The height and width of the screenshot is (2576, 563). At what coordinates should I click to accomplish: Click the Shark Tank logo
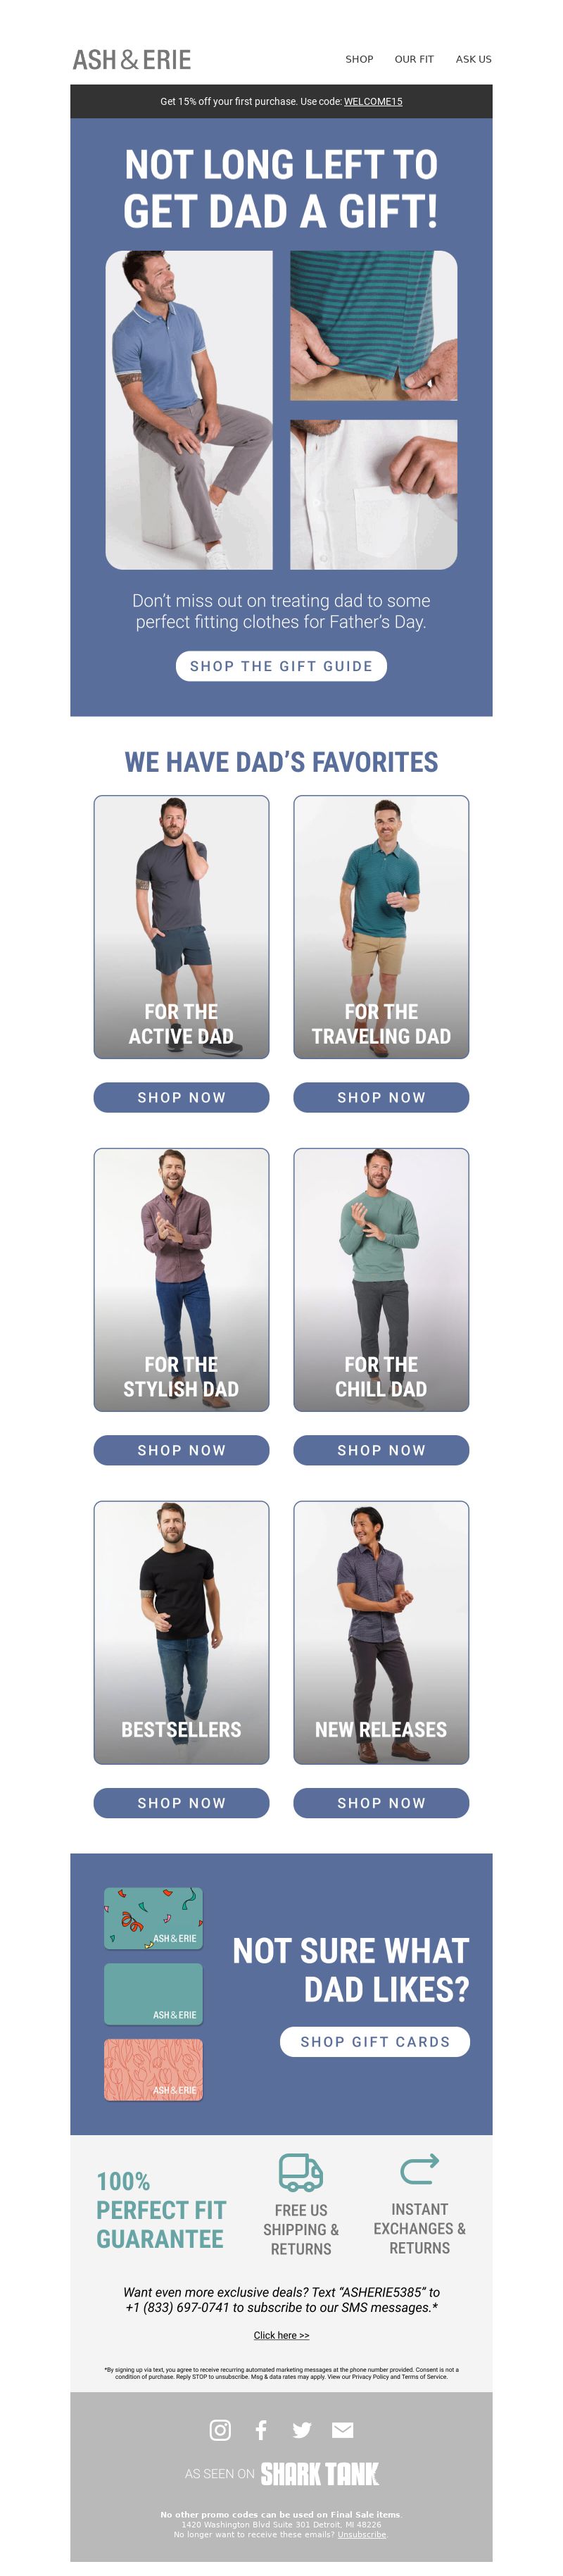coord(319,2474)
